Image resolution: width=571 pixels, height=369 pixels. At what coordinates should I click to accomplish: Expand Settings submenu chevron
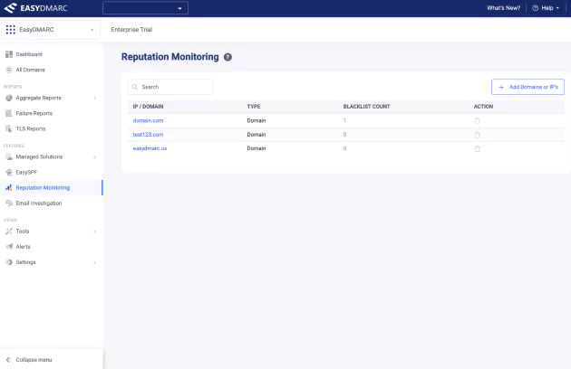coord(94,262)
